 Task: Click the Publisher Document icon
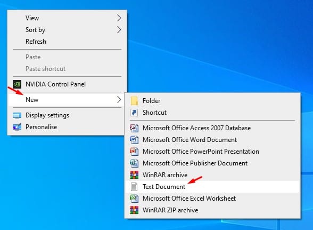[x=134, y=163]
